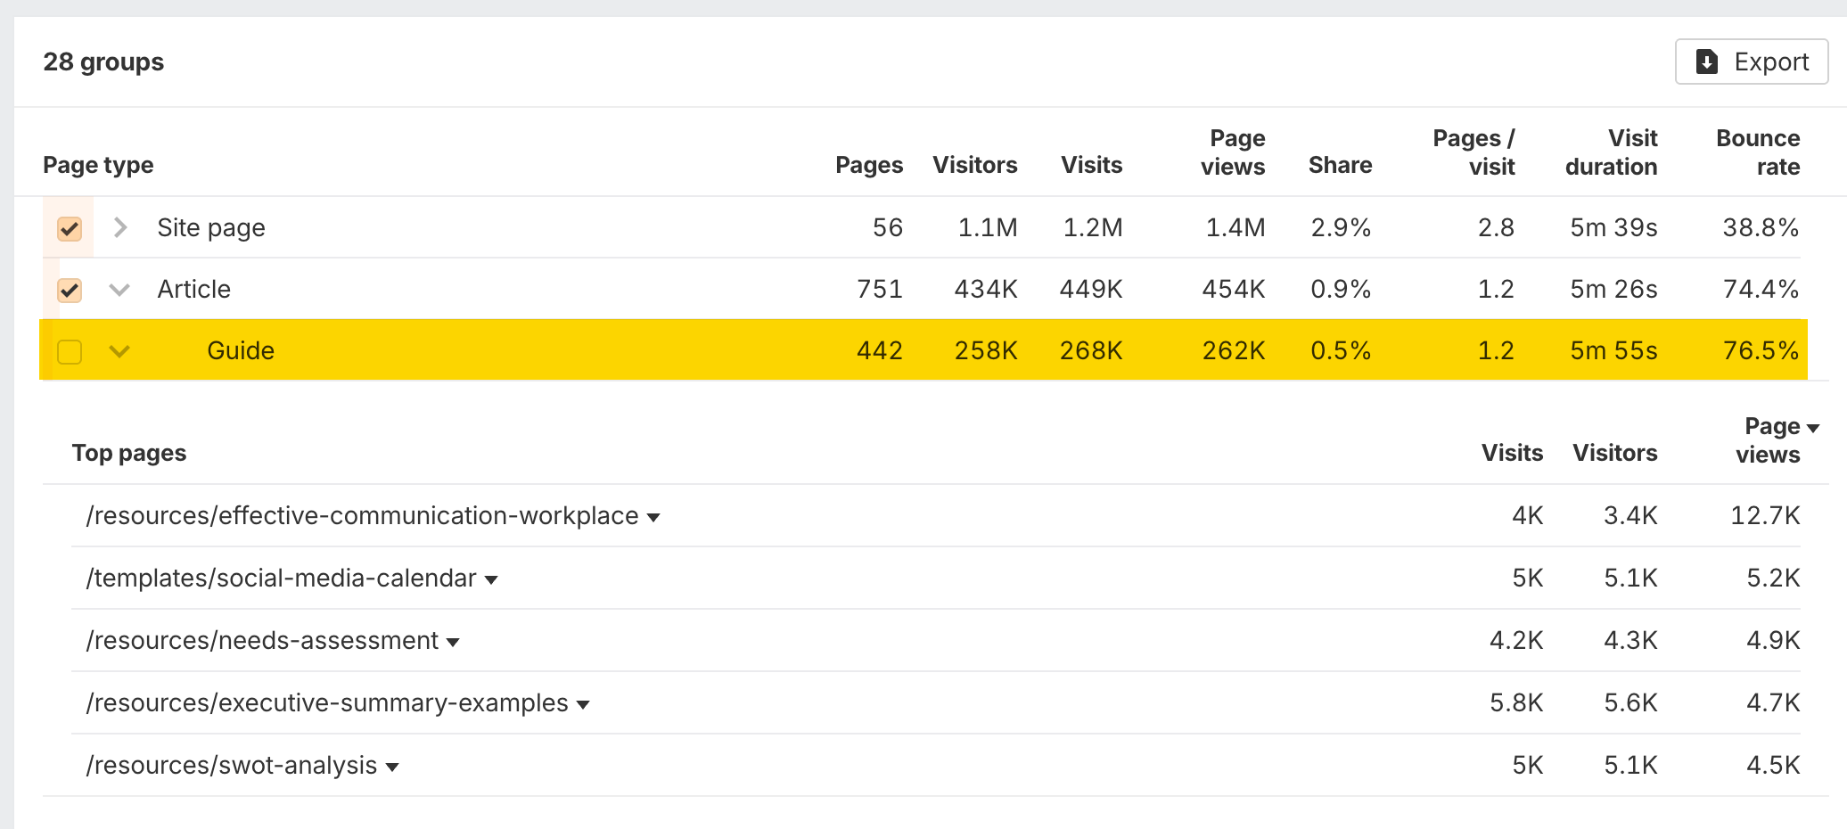The image size is (1847, 829).
Task: Select the Article row label
Action: pyautogui.click(x=193, y=289)
